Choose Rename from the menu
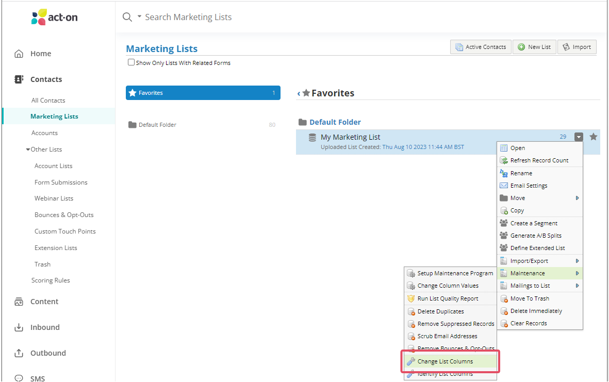This screenshot has height=382, width=609. [540, 173]
